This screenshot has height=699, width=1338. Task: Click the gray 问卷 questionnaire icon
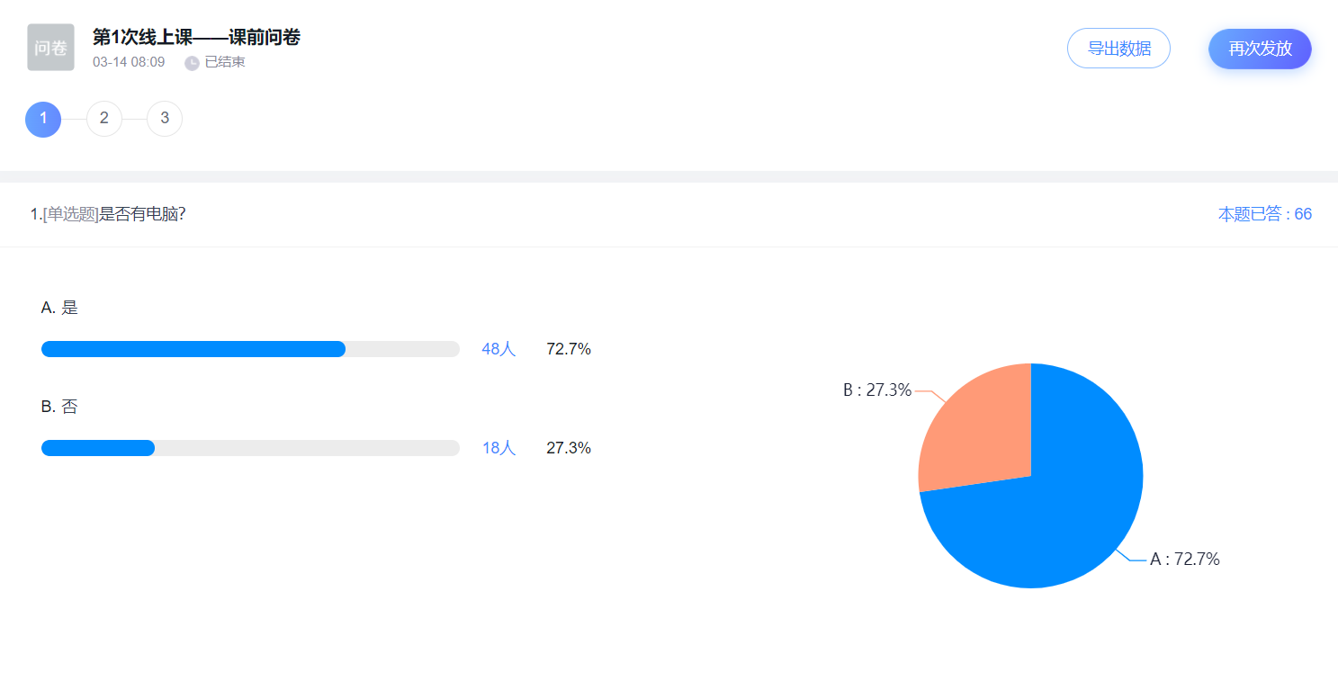pos(50,48)
